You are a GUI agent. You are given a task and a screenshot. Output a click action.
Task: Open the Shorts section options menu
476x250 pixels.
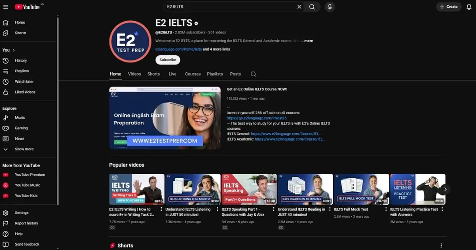click(441, 246)
